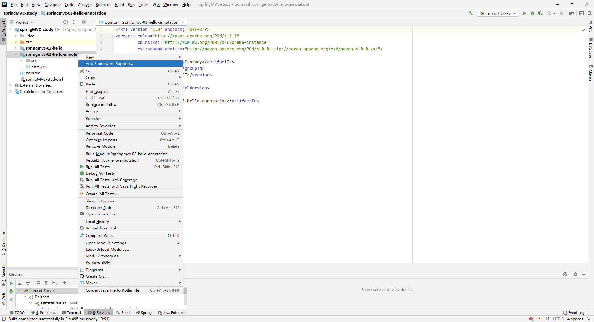Image resolution: width=594 pixels, height=322 pixels.
Task: Hide the Services panel with minus icon
Action: (583, 274)
